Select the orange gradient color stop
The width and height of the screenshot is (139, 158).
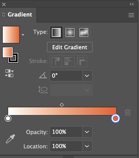coord(116,118)
